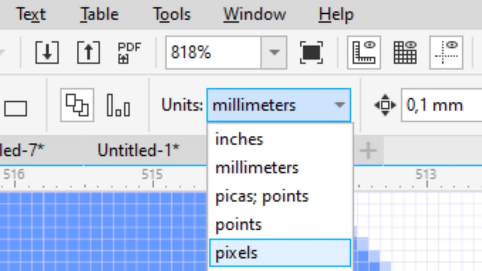
Task: Toggle the All pages layout button
Action: 77,105
